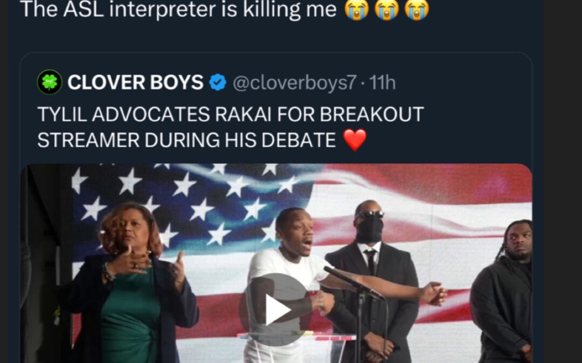Click "The ASL interpreter is killing me" text

pyautogui.click(x=178, y=9)
